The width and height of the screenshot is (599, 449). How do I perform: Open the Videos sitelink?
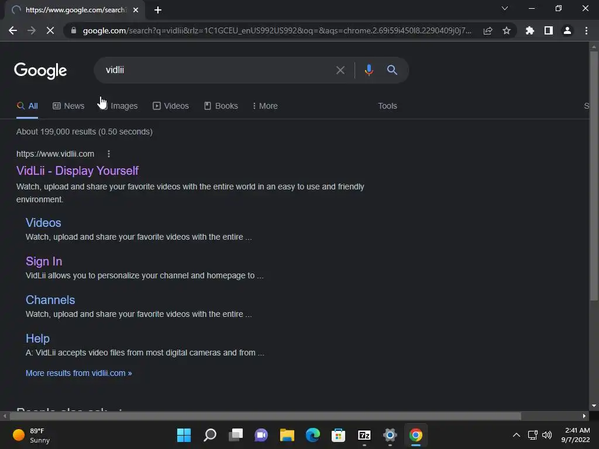tap(43, 223)
